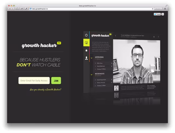
Task: Open the Microhacks section heading
Action: click(100, 74)
